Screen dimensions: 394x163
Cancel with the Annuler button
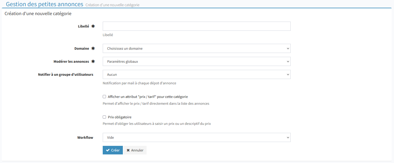tap(135, 150)
